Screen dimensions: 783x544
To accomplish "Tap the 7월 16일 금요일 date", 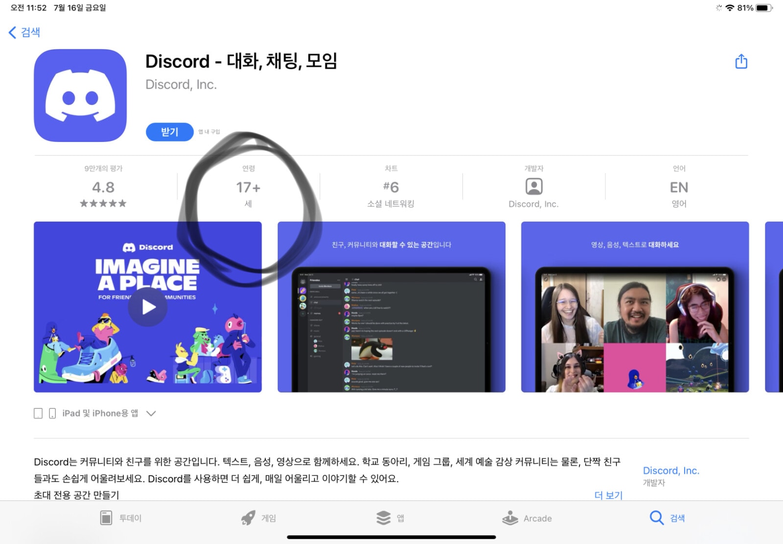I will [80, 8].
